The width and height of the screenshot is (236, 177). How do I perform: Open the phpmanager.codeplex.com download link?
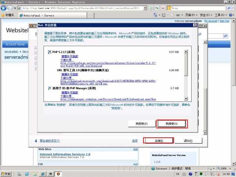coord(108,100)
